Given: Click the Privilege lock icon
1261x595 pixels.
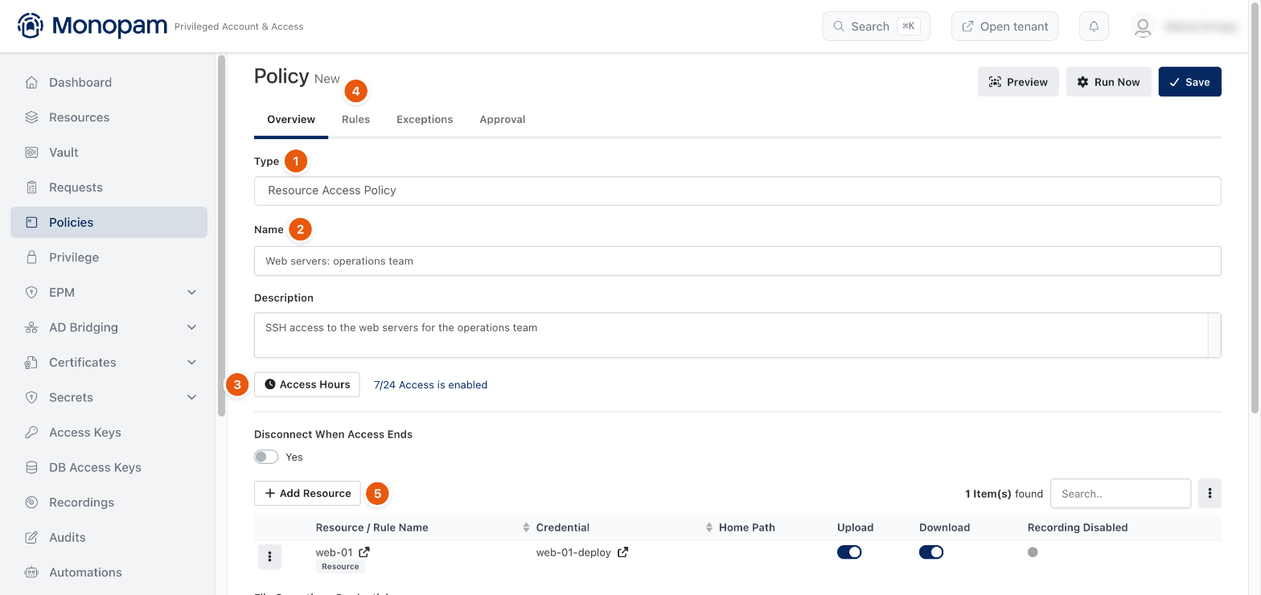Looking at the screenshot, I should pyautogui.click(x=31, y=257).
